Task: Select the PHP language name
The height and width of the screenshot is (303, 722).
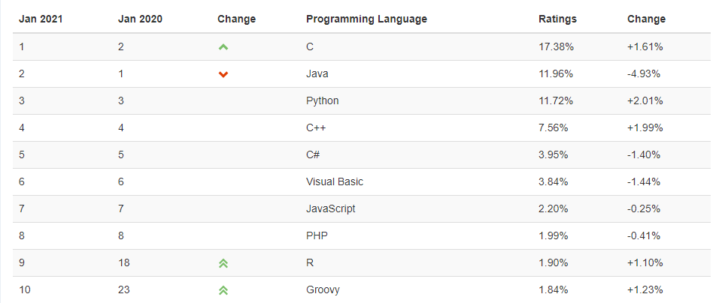Action: pyautogui.click(x=317, y=236)
